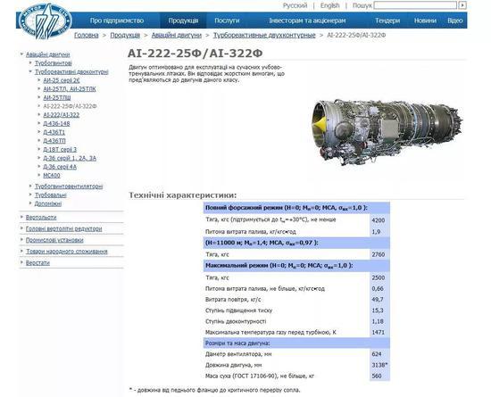
Task: Open Д-36 серій 1, 2А, 3А page
Action: tap(70, 158)
